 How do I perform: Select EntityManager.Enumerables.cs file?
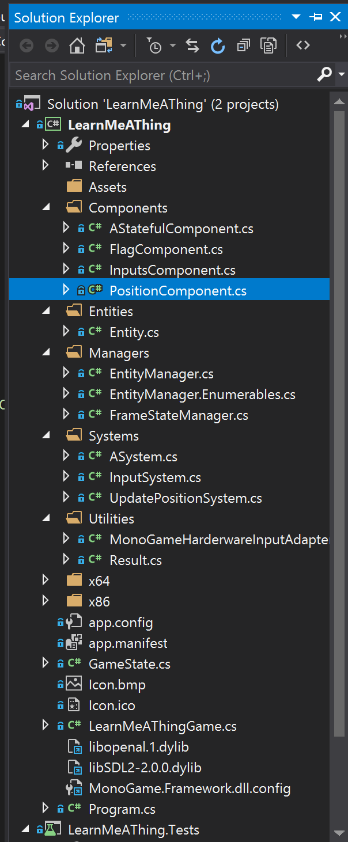tap(202, 395)
